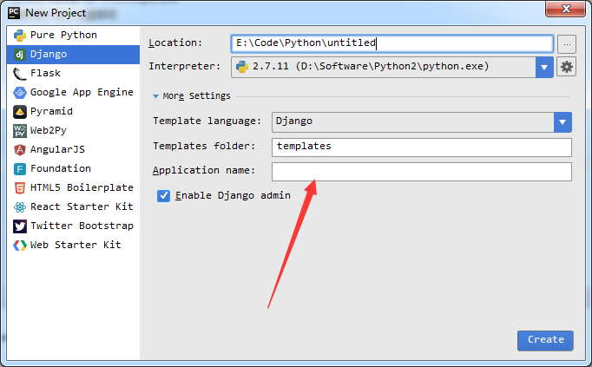Toggle Enable Django admin checkbox
Screen dimensions: 592x367
pyautogui.click(x=163, y=196)
